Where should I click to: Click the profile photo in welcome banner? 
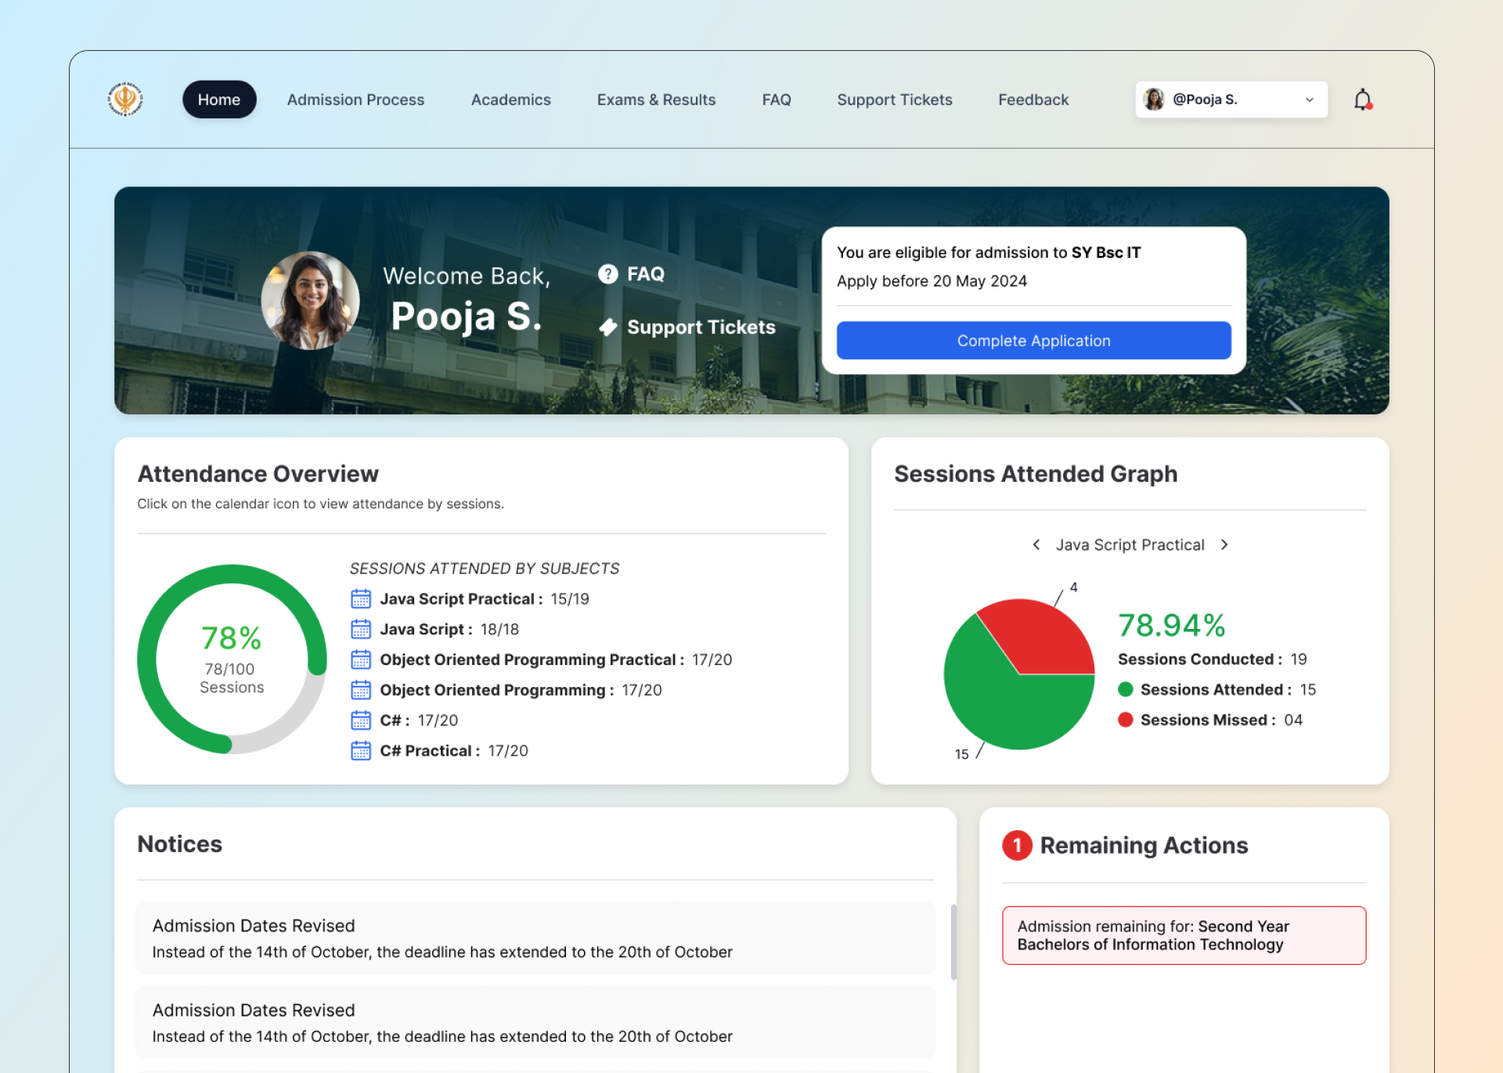pyautogui.click(x=310, y=301)
